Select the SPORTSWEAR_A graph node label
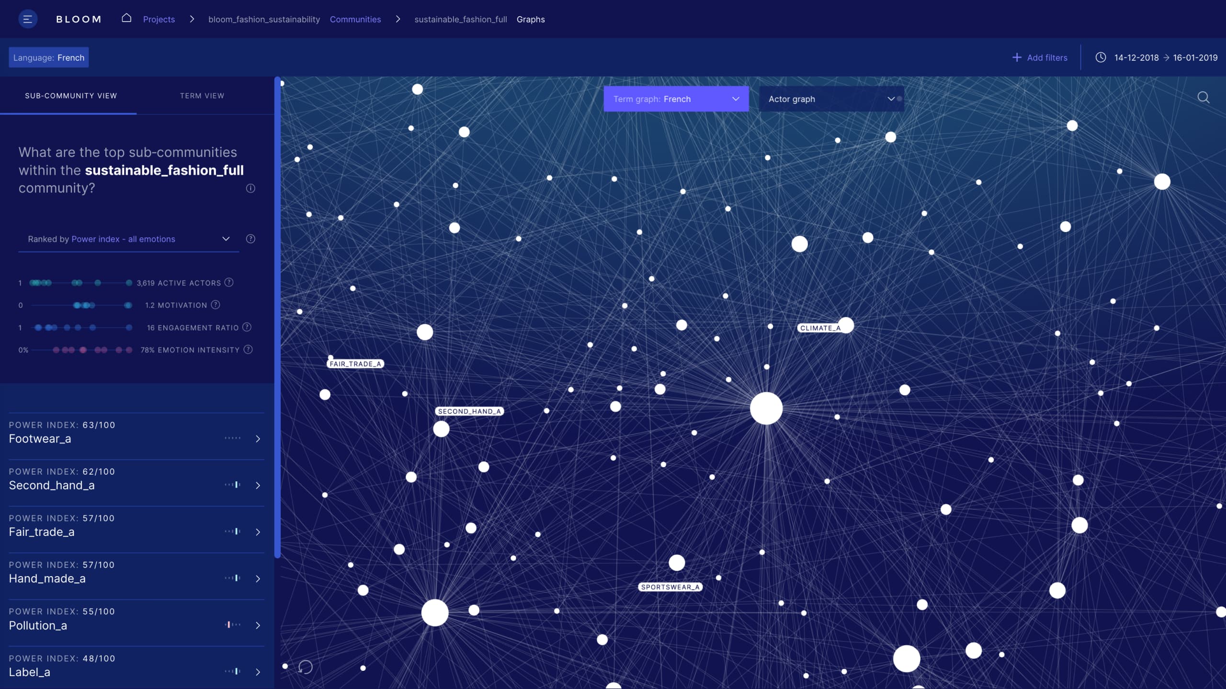 (670, 587)
